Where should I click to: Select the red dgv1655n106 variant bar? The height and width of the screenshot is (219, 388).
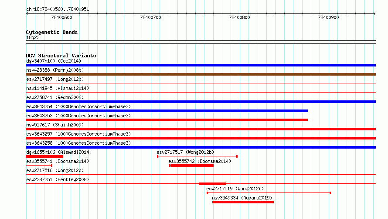pos(44,156)
